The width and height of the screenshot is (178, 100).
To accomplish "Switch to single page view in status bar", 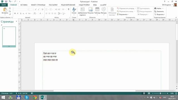I will 144,93.
